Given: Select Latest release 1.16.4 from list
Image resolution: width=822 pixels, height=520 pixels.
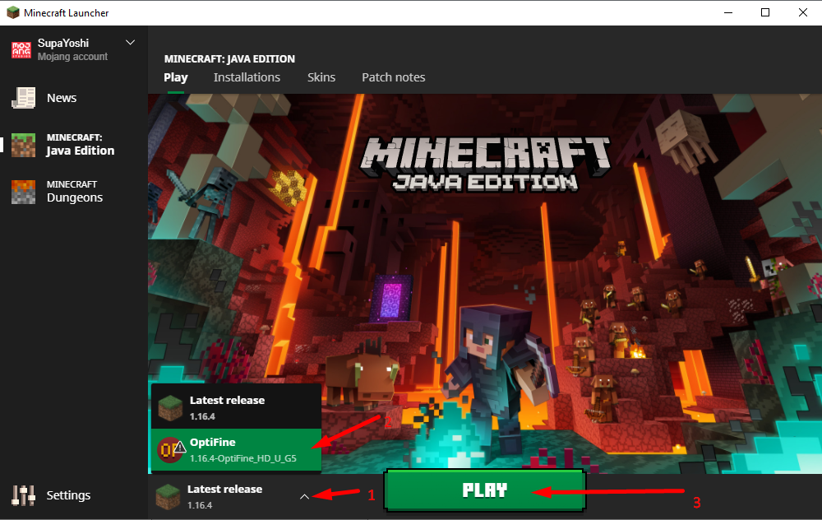Looking at the screenshot, I should click(x=237, y=407).
